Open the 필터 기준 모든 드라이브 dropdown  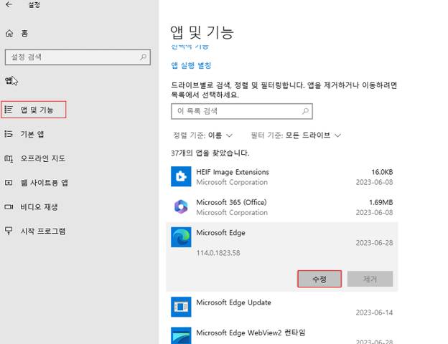coord(296,135)
